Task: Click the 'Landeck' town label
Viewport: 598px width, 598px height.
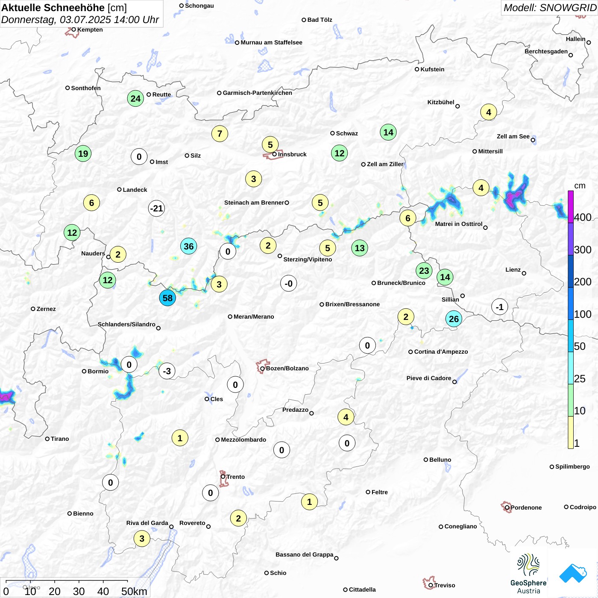Action: point(135,190)
